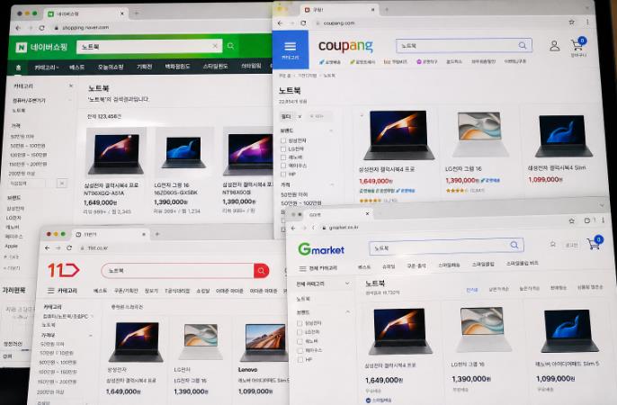Click the Naver Shopping search magnifier icon
Screen dimensions: 617x405
230,46
